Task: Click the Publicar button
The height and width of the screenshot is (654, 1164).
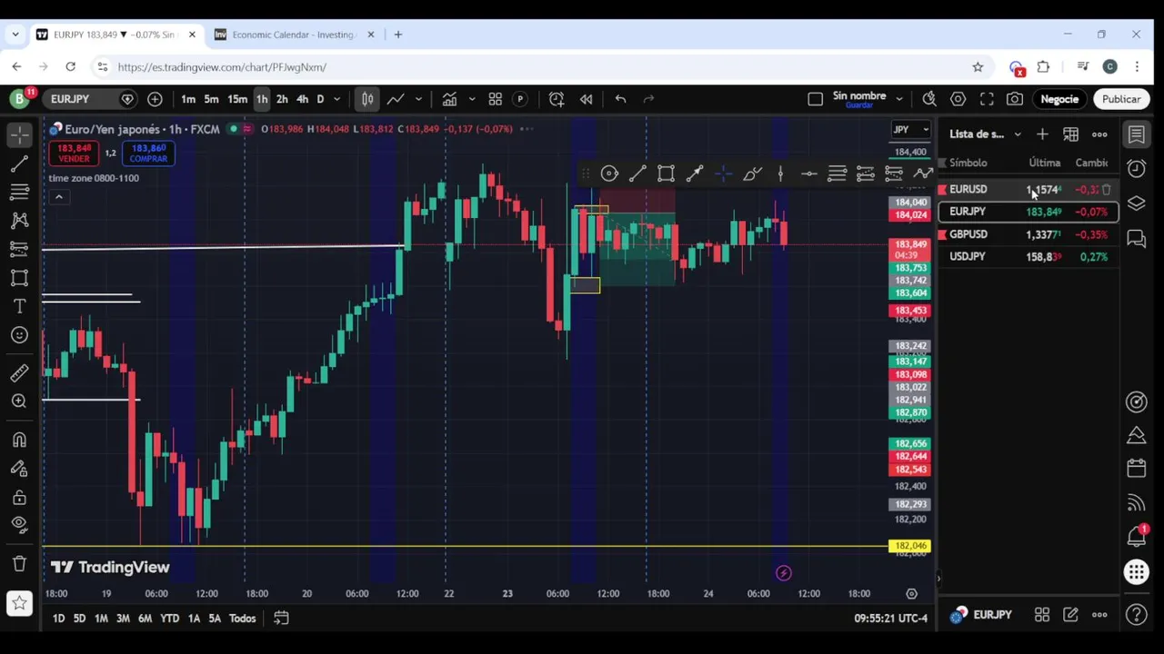Action: tap(1121, 99)
